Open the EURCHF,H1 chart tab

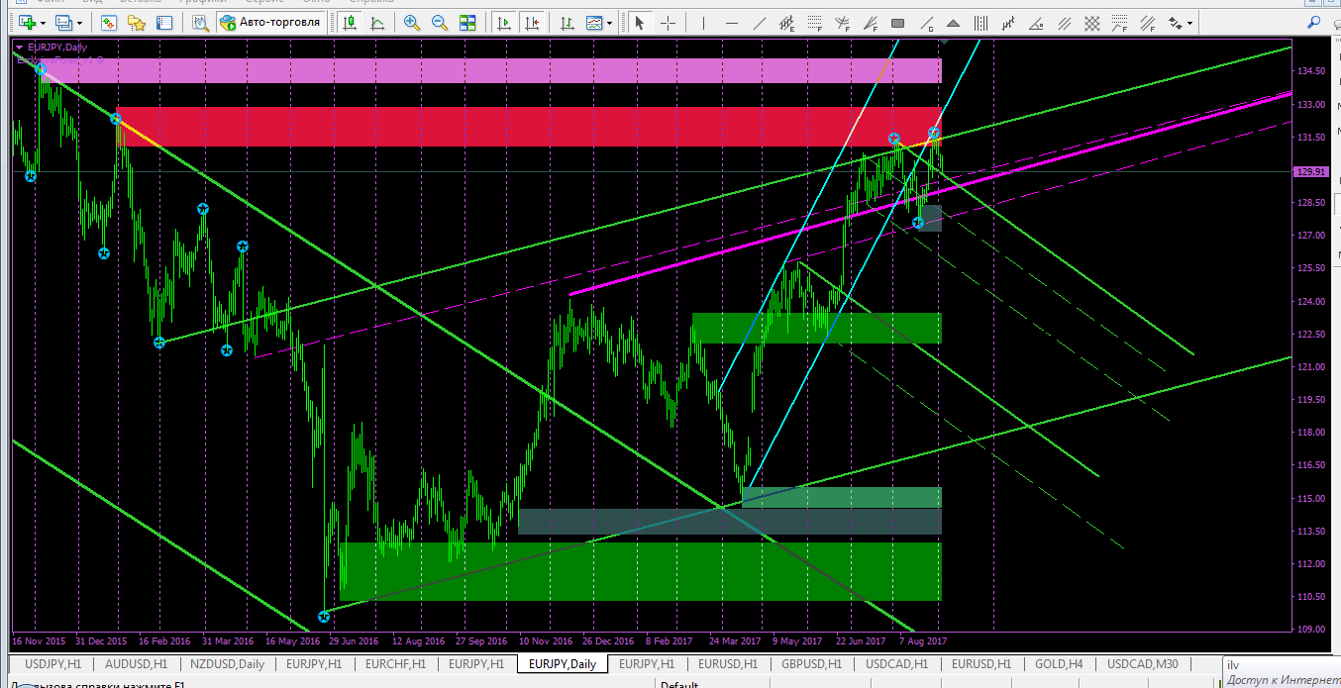click(395, 663)
